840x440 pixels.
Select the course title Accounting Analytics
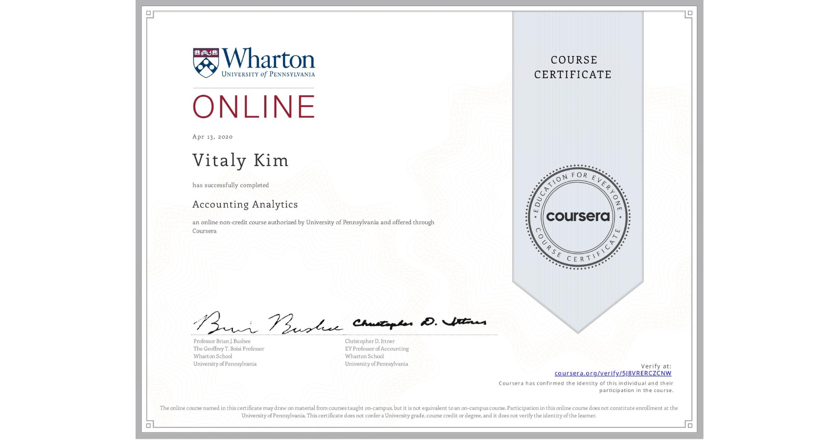click(x=245, y=204)
